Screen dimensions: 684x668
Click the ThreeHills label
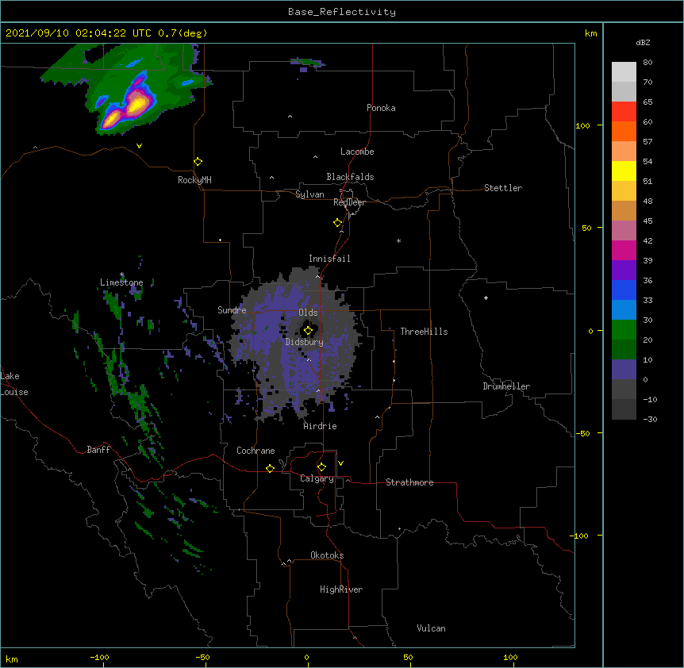pos(424,332)
